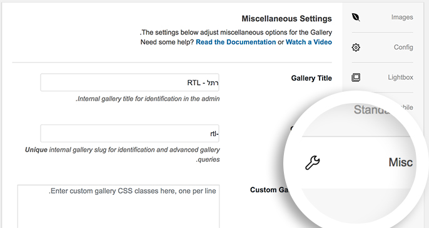Select the Lightbox tab
The height and width of the screenshot is (228, 429).
coord(382,77)
